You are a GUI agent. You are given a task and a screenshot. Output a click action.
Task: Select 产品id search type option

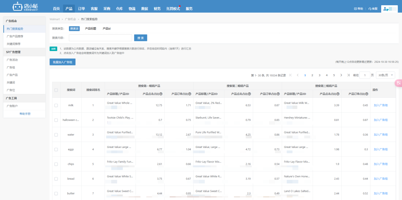[x=107, y=29]
